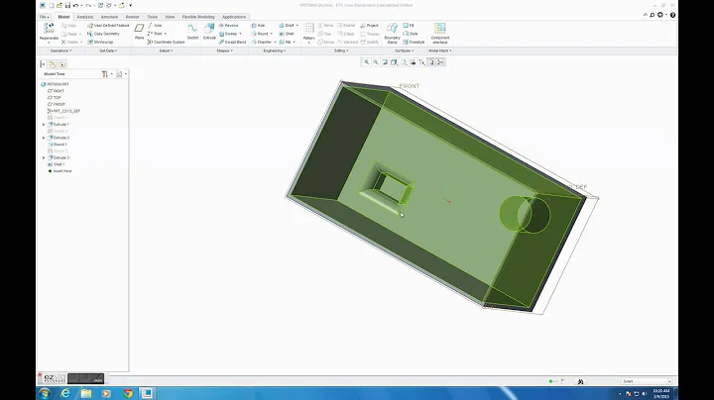Save the model from quick access toolbar
This screenshot has height=400, width=714.
click(67, 6)
